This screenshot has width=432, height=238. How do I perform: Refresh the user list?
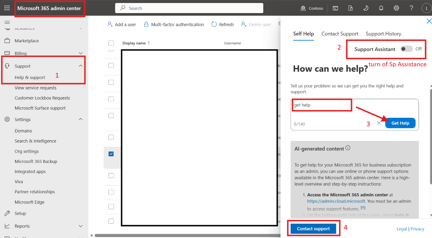coord(222,24)
